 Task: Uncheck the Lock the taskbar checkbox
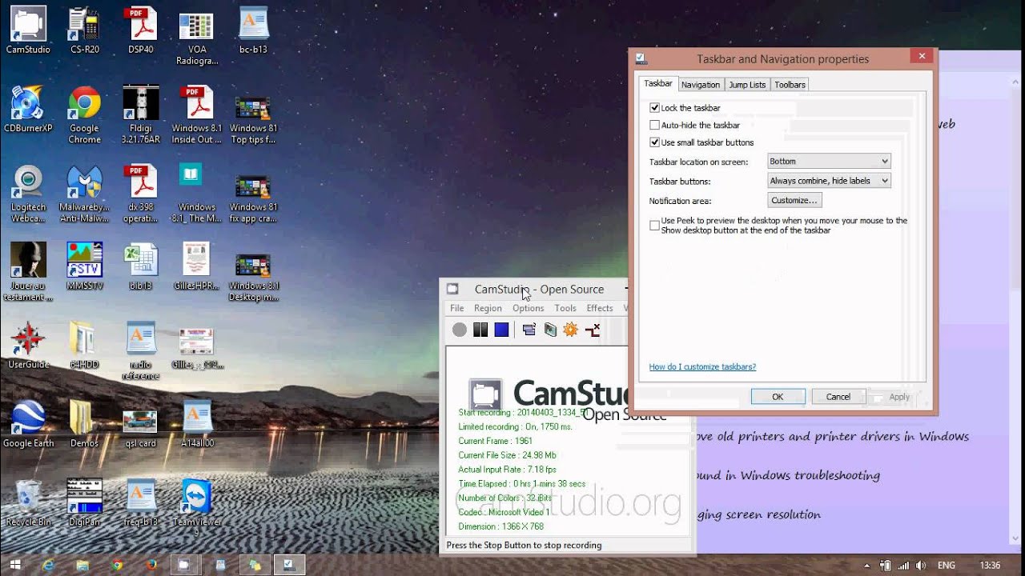click(x=655, y=107)
